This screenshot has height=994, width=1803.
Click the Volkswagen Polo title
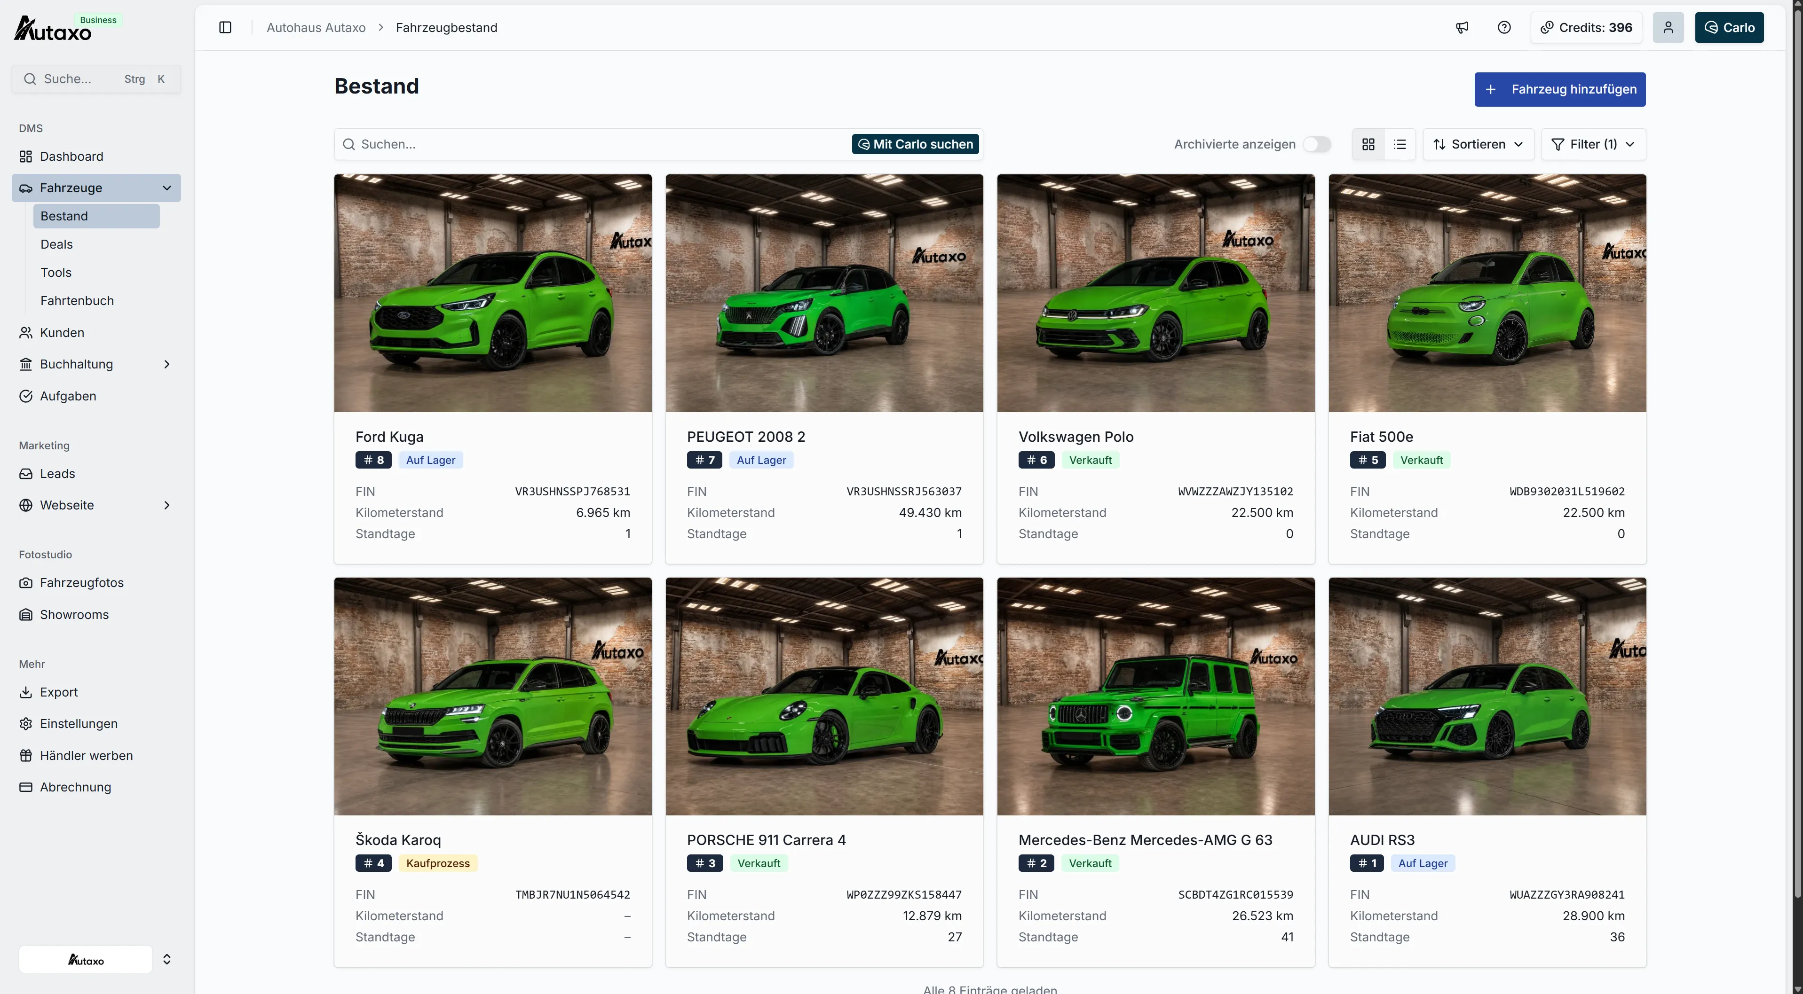[x=1076, y=437]
